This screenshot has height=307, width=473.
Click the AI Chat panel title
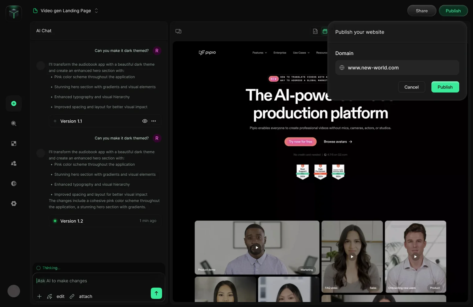click(44, 31)
